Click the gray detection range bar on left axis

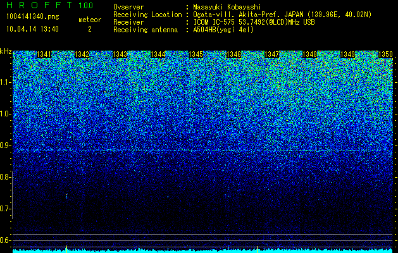[x=13, y=195]
